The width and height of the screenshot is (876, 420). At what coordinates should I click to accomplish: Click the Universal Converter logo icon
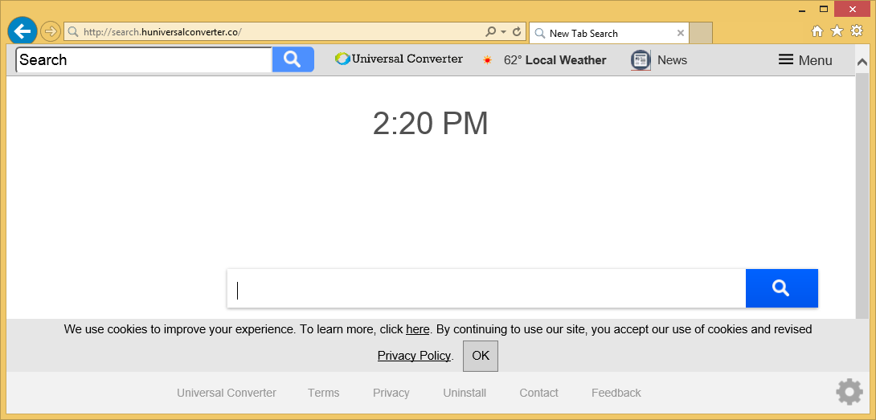(342, 59)
